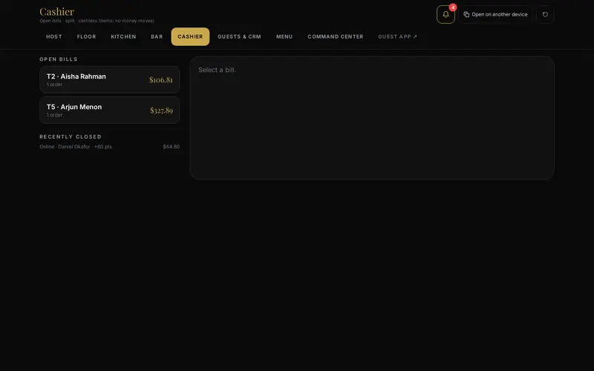Click the Open Bills heading
This screenshot has height=371, width=594.
(59, 59)
